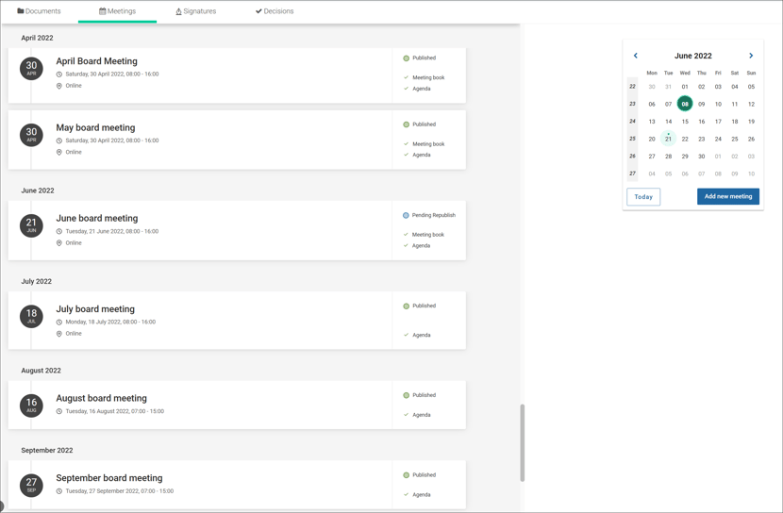The height and width of the screenshot is (513, 783).
Task: Click Agenda under July board meeting
Action: (x=422, y=335)
